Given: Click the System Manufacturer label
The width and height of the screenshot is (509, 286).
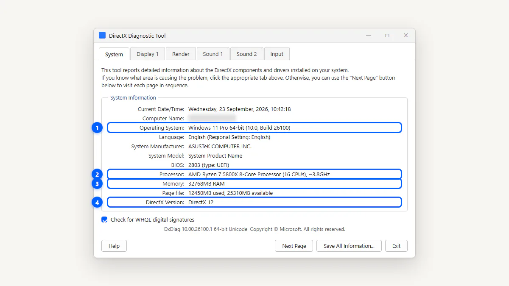Looking at the screenshot, I should click(x=158, y=146).
